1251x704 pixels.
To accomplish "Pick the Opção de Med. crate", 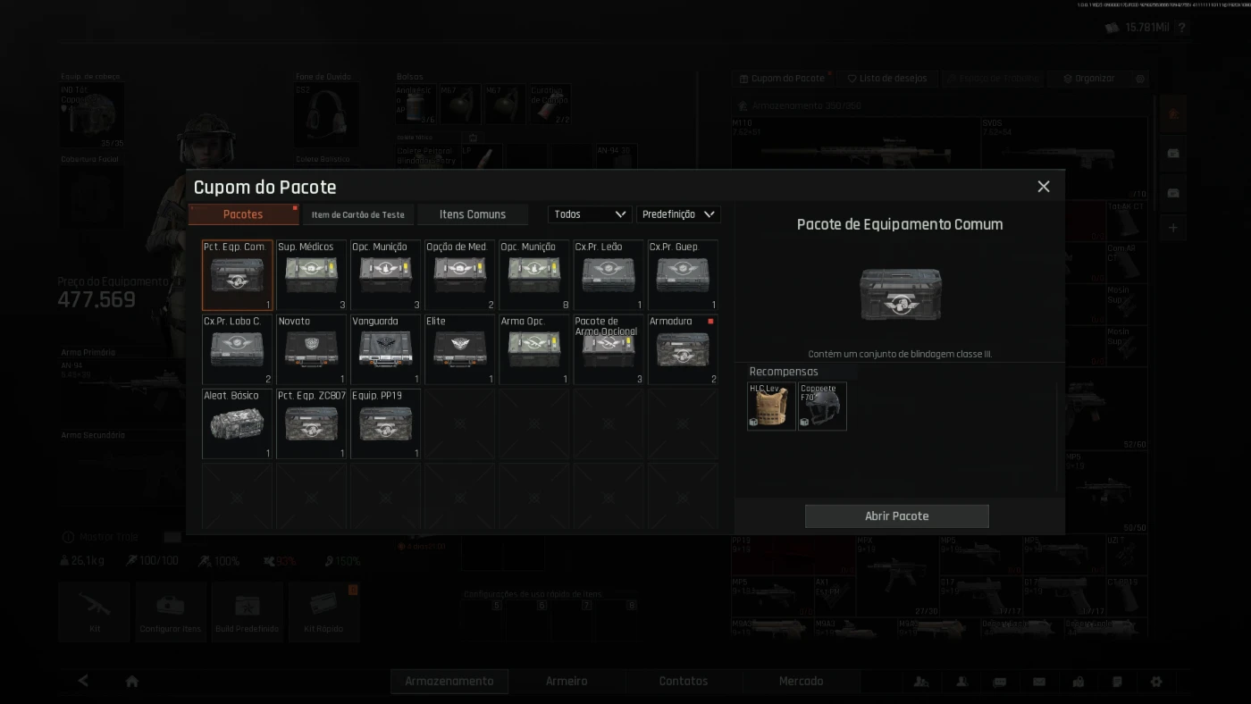I will (x=459, y=275).
